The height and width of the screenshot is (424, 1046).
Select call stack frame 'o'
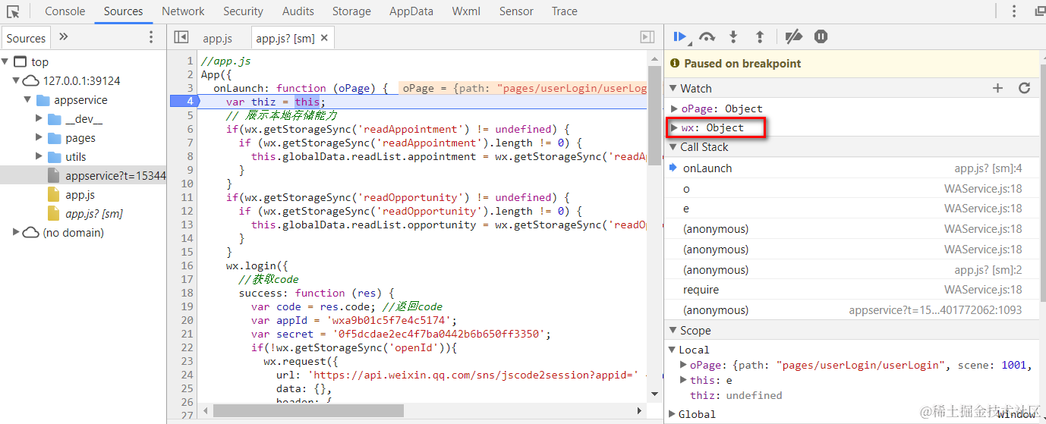(x=851, y=189)
